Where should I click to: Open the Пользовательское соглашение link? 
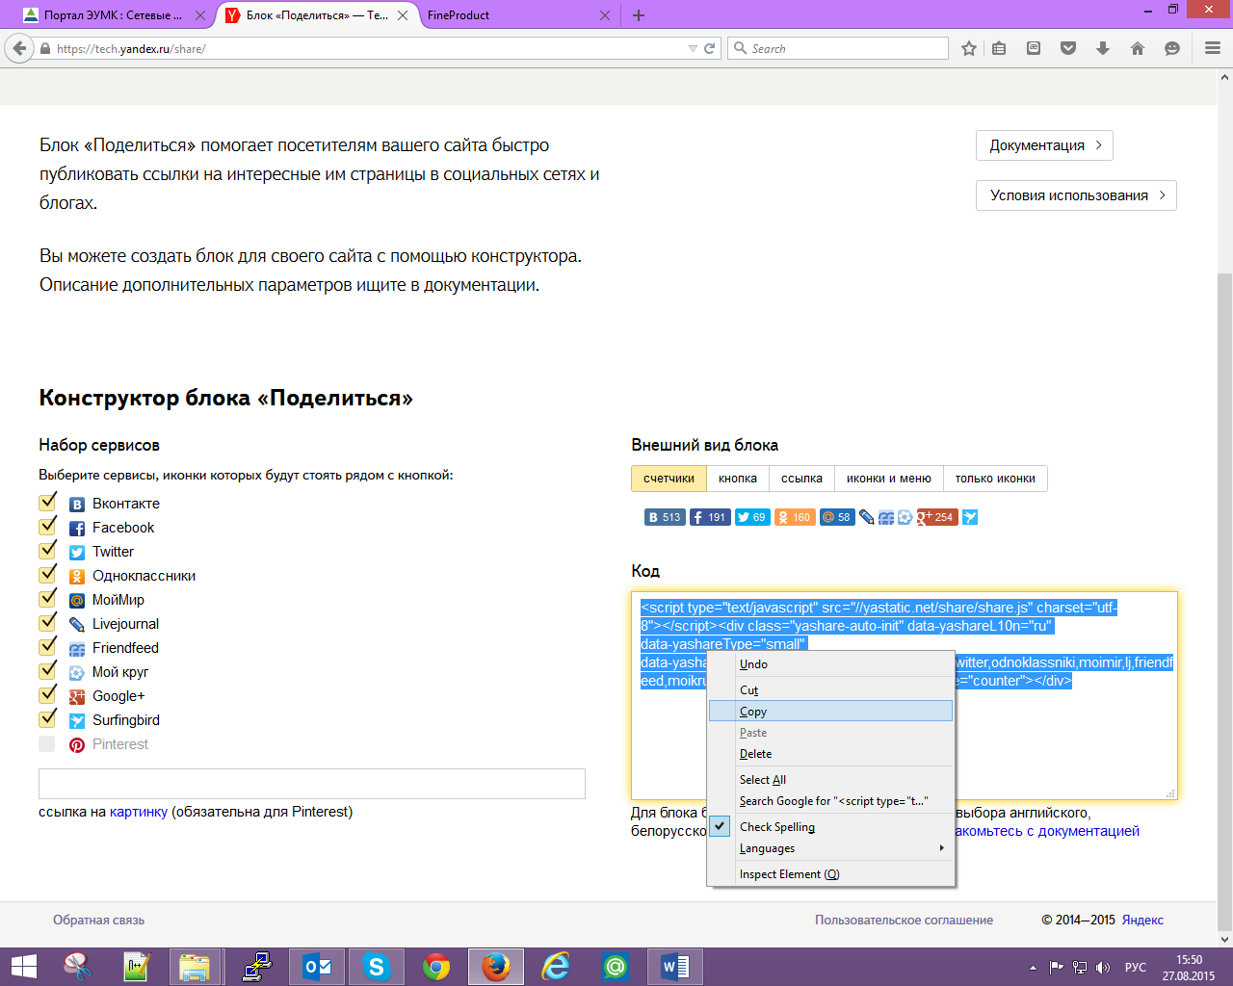904,921
